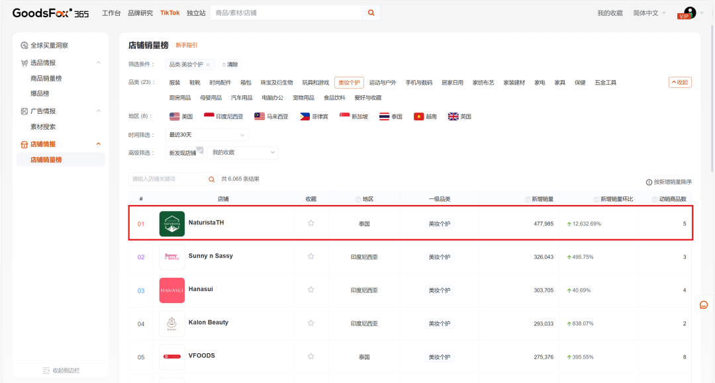This screenshot has height=383, width=715.
Task: Click the store keyword search input field
Action: [168, 179]
